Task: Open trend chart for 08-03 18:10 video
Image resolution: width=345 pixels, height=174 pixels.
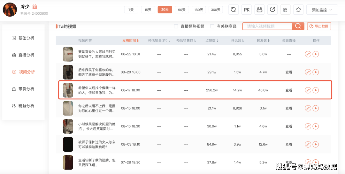Action: [308, 144]
